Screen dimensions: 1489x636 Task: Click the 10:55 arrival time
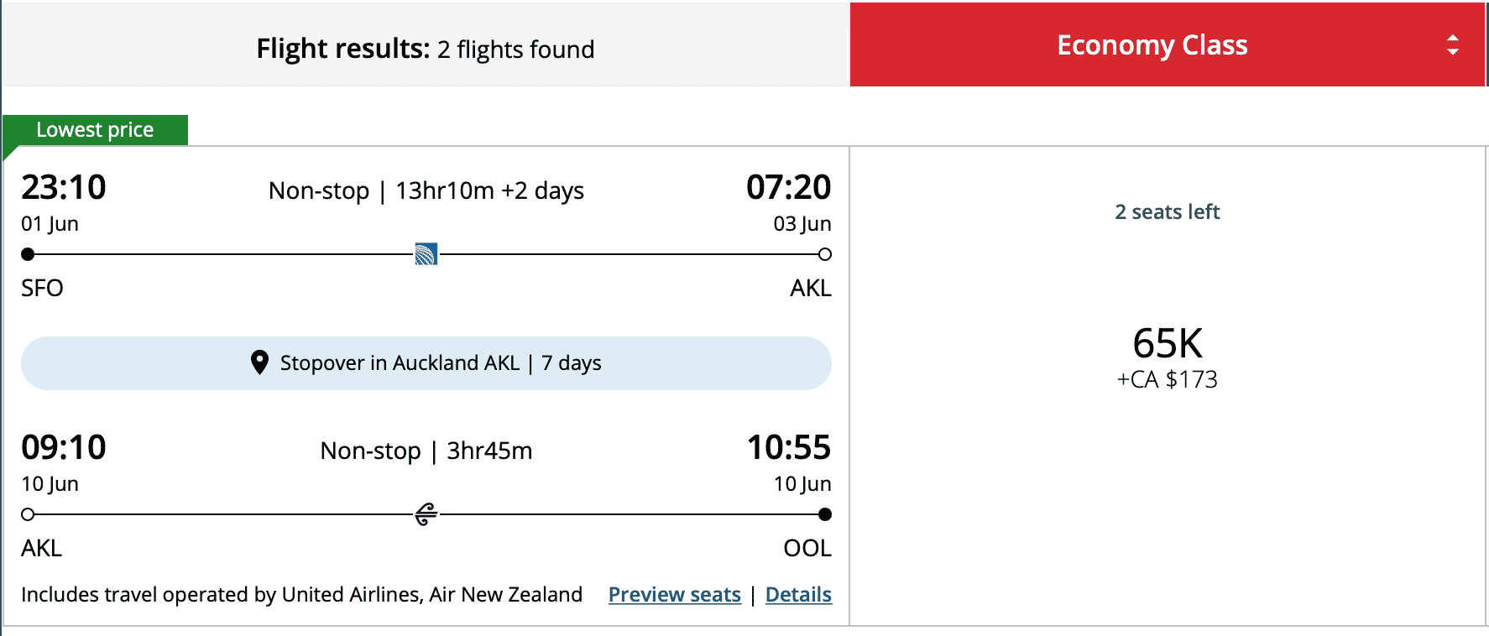(x=788, y=447)
